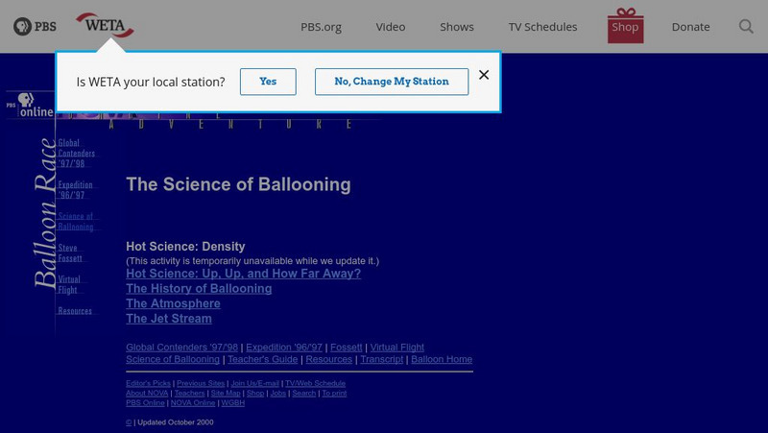The image size is (768, 433).
Task: Open the Shows menu item
Action: click(x=457, y=27)
